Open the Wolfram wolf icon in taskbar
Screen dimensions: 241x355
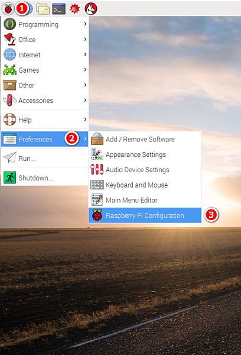tap(91, 9)
